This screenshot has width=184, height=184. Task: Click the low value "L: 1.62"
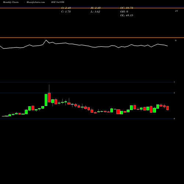click(95, 12)
